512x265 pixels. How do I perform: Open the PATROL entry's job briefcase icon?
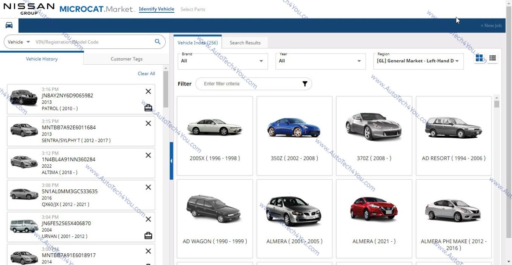pyautogui.click(x=148, y=108)
